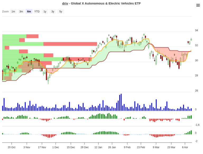Click the 23 Feb date axis label
This screenshot has height=154, width=203.
coord(141,147)
